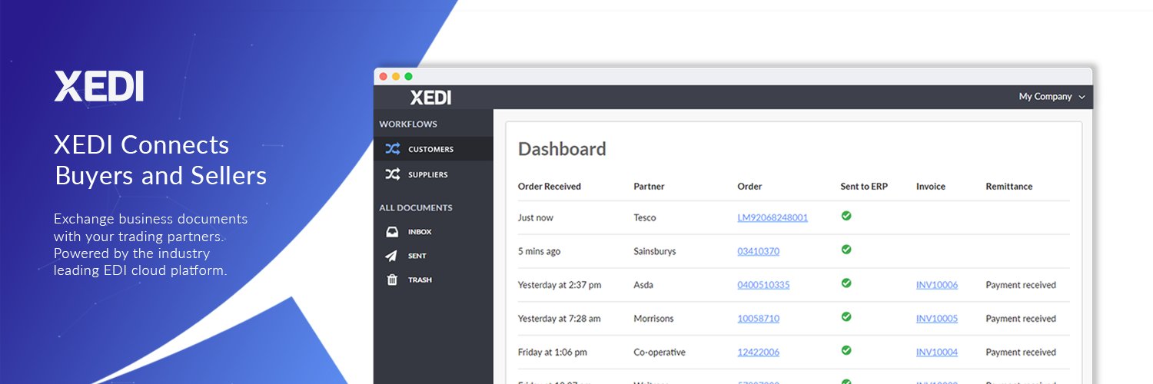Click the Inbox tray icon
Screen dimensions: 1153x384
click(x=392, y=231)
